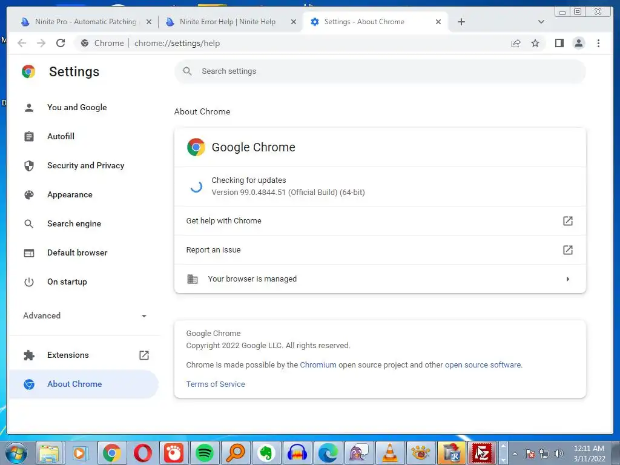Click the browser back arrow

22,43
